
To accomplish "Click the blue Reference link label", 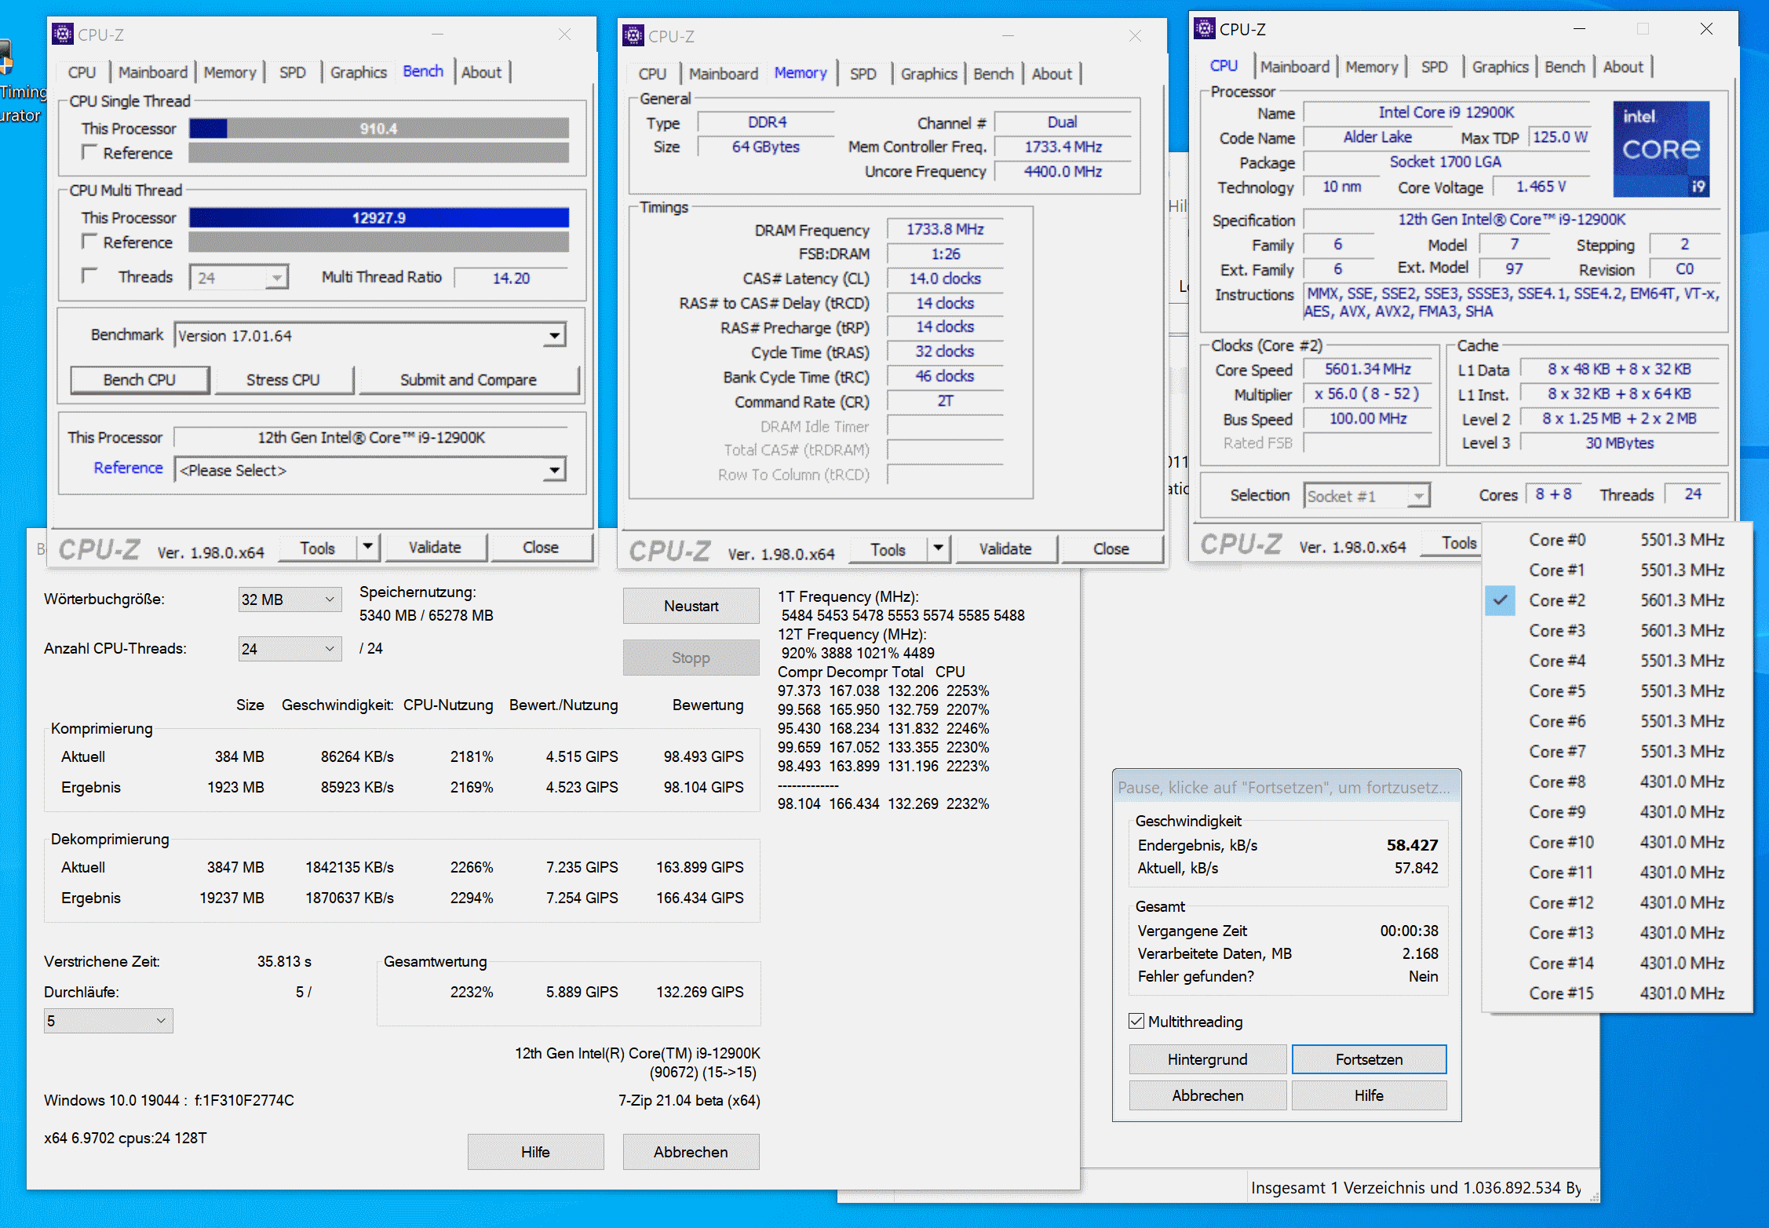I will pos(128,468).
